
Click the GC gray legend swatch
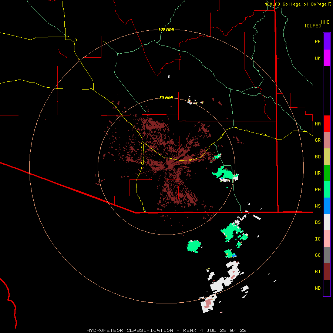tap(327, 255)
